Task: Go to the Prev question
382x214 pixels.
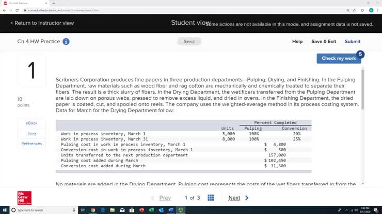Action: (x=161, y=198)
